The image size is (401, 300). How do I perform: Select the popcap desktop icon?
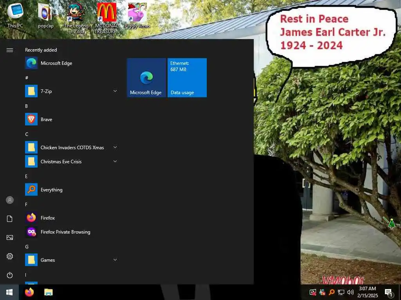[x=45, y=16]
